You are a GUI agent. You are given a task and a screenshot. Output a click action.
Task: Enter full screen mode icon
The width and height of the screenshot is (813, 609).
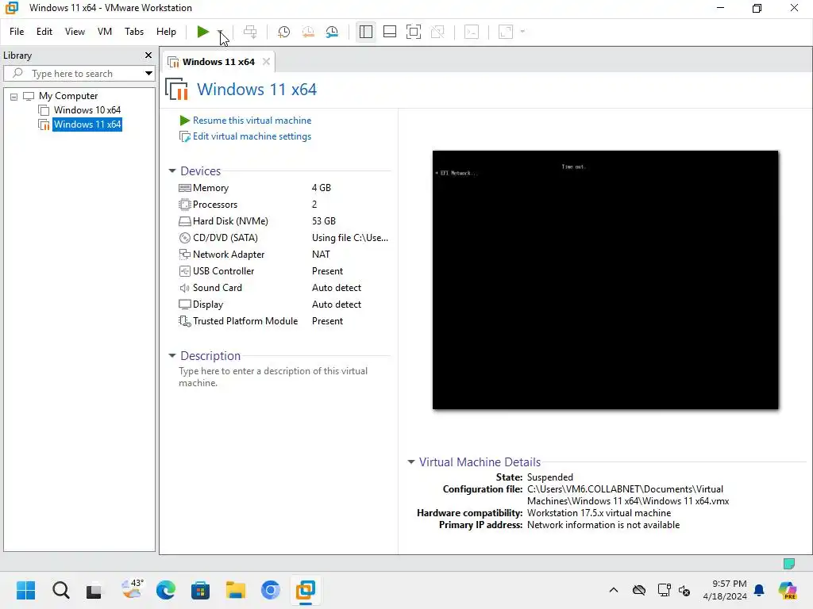point(413,32)
